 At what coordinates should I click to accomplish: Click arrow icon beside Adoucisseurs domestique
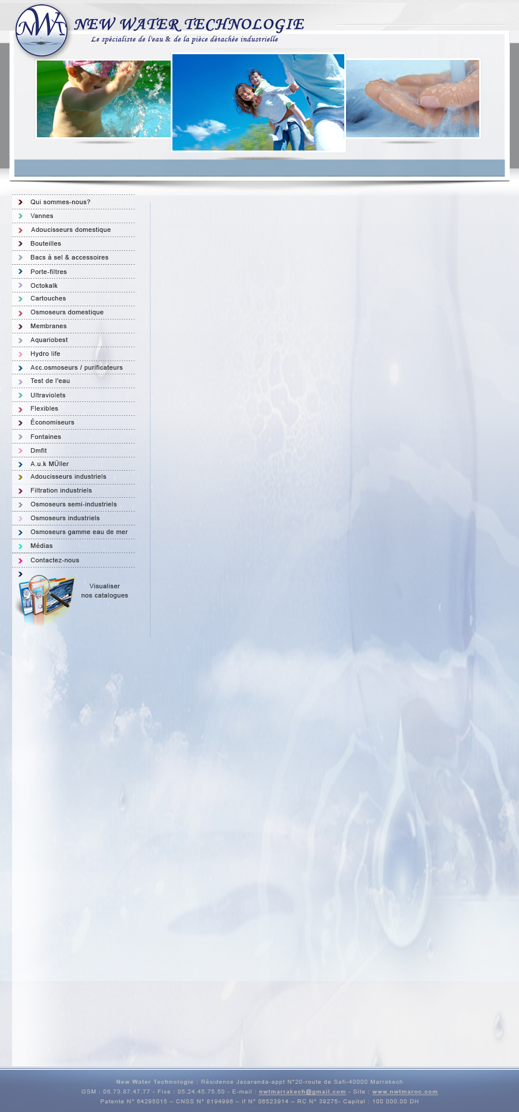[20, 230]
